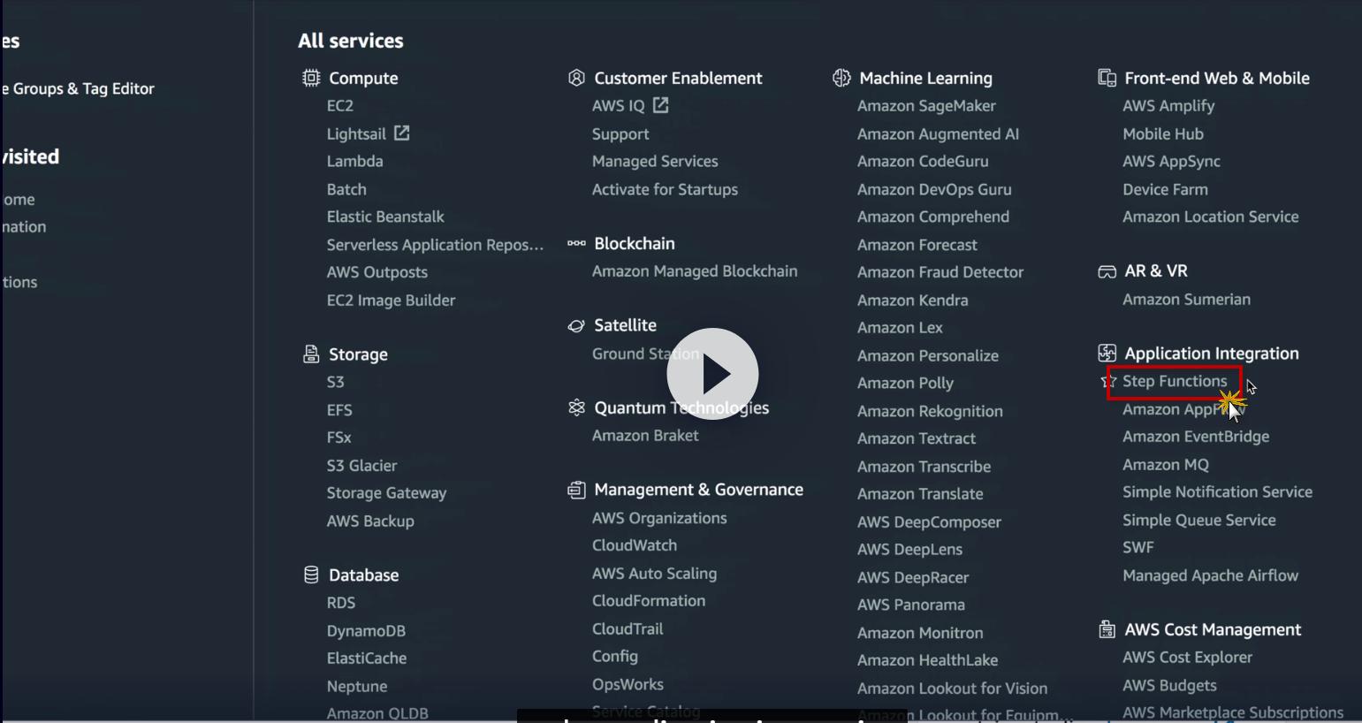The height and width of the screenshot is (723, 1362).
Task: Open the Batch service
Action: coord(346,189)
